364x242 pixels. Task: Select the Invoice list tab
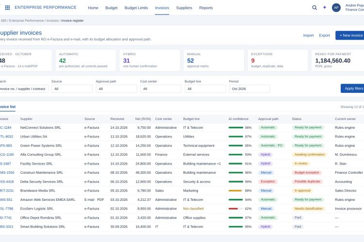(8, 107)
